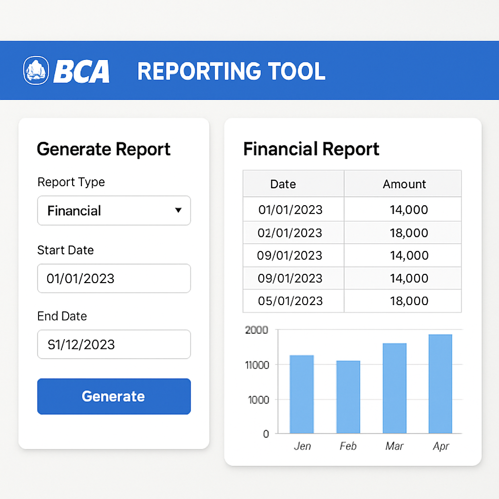Viewport: 499px width, 499px height.
Task: Select the 02/01/2023 table row date
Action: pos(290,232)
